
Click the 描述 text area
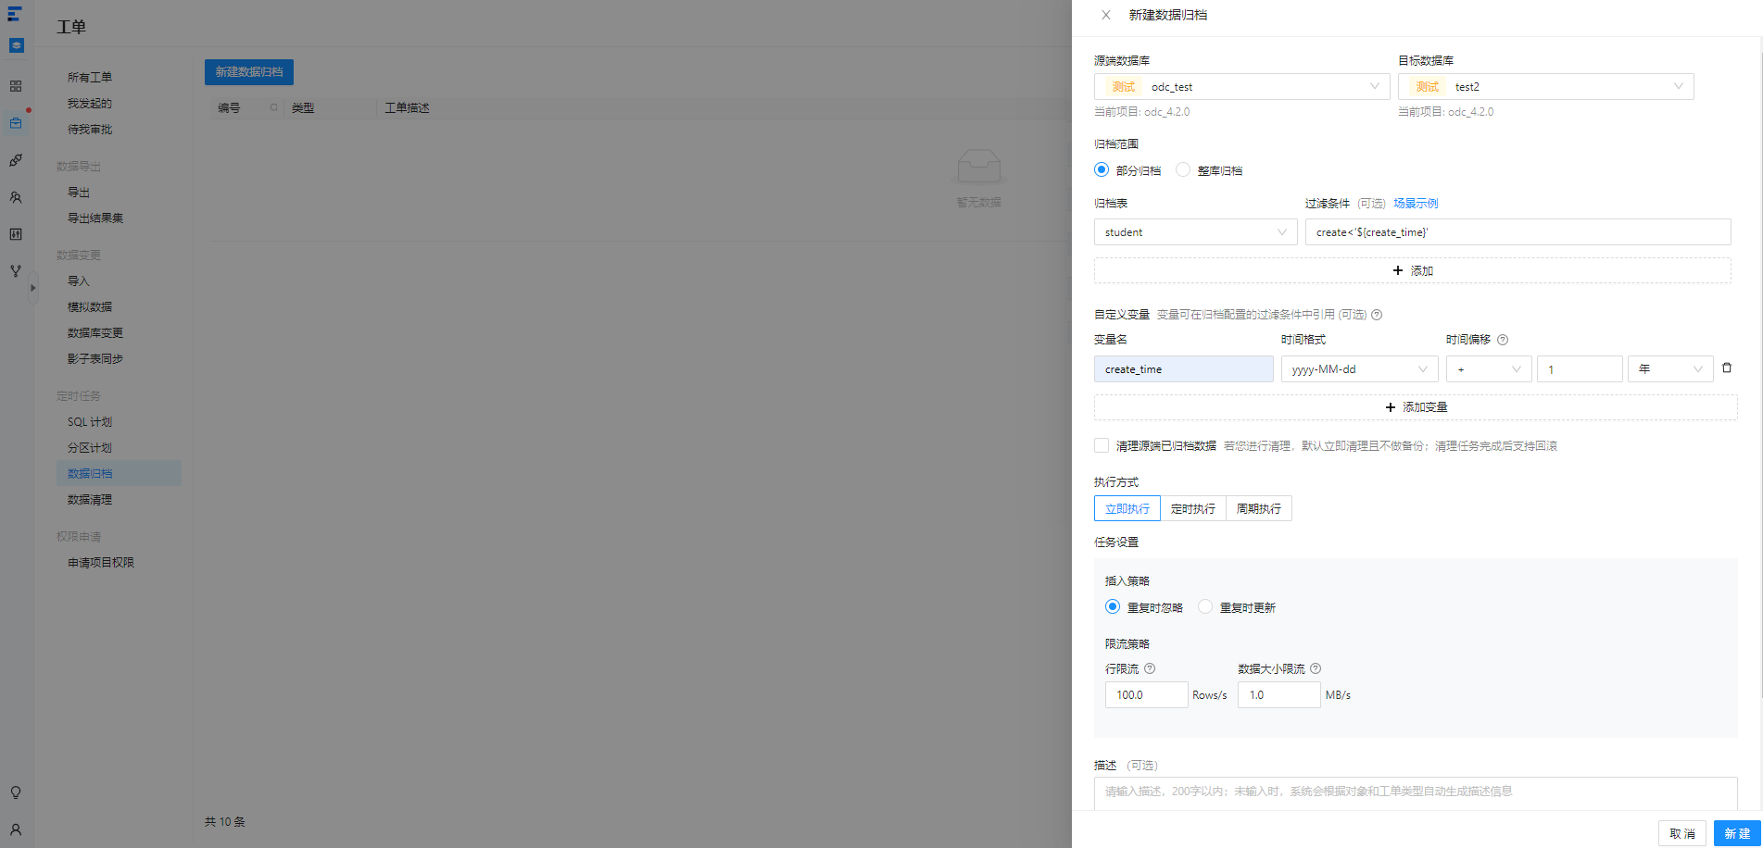click(1416, 793)
